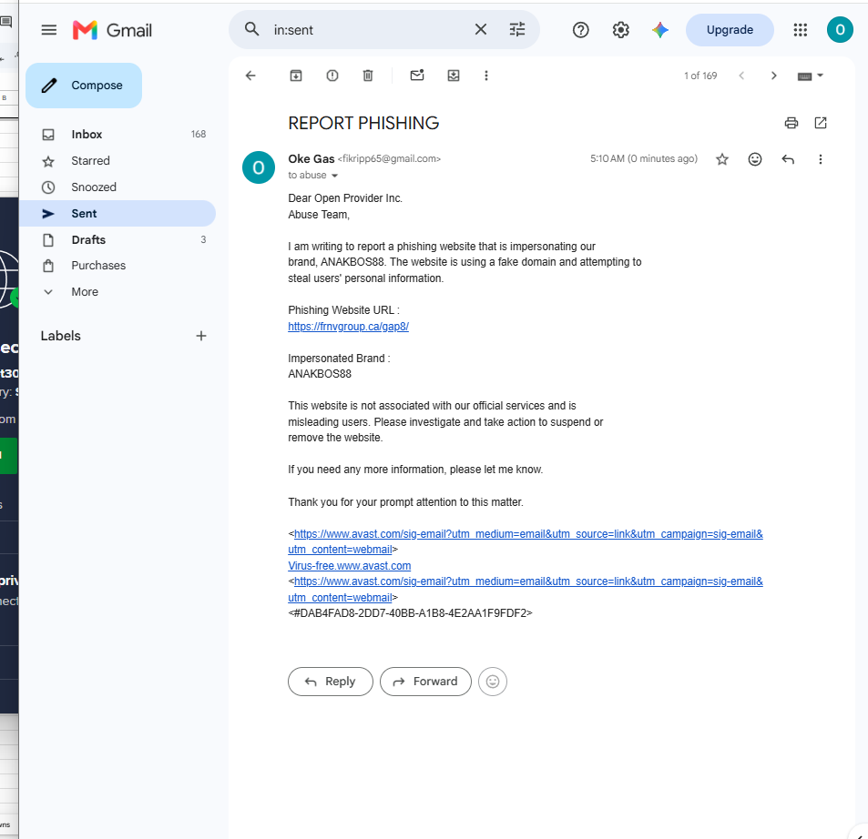Open the Support help icon
868x839 pixels.
581,30
